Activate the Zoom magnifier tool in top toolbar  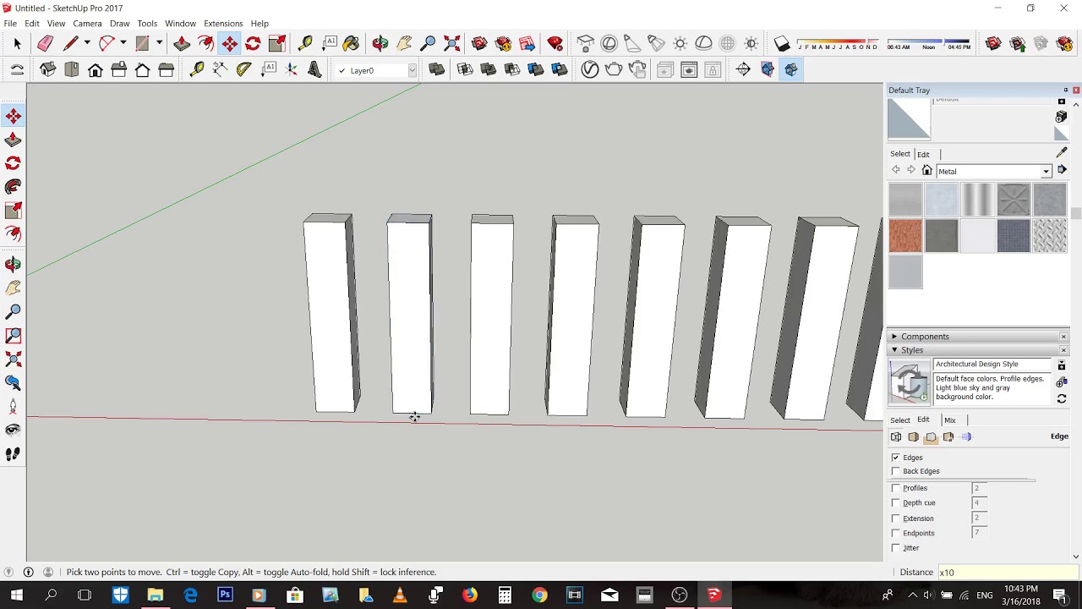coord(428,43)
